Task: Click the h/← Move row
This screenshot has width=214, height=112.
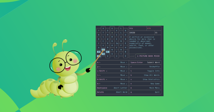Action: tap(112, 84)
